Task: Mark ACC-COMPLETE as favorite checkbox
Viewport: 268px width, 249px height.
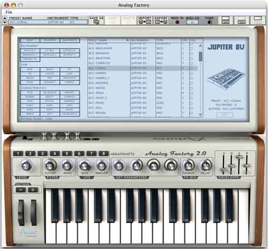Action: pos(191,63)
